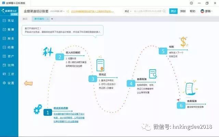Click the ledger search icon above 查看账簿
The width and height of the screenshot is (219, 137).
pos(153,74)
